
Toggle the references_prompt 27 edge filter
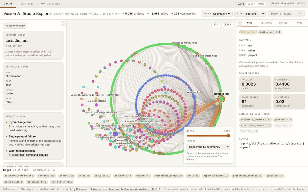point(169,176)
